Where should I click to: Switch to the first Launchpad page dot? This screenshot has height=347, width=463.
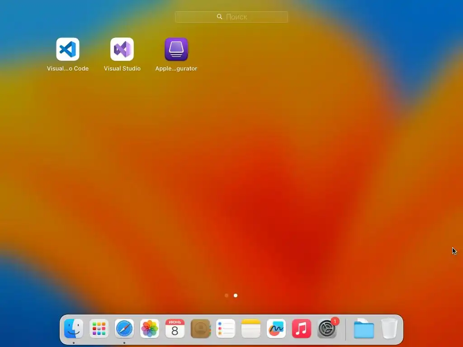click(227, 295)
